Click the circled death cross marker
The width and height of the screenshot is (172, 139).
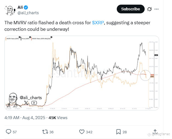click(x=145, y=75)
